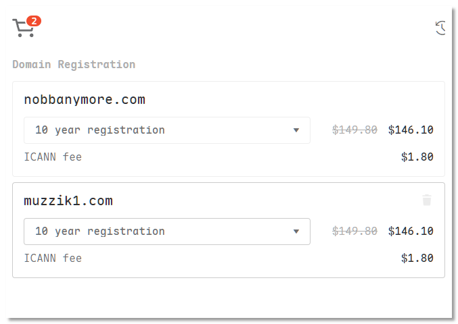Image resolution: width=458 pixels, height=324 pixels.
Task: Click nobbanymore.com strikethrough price $149.80
Action: point(354,130)
